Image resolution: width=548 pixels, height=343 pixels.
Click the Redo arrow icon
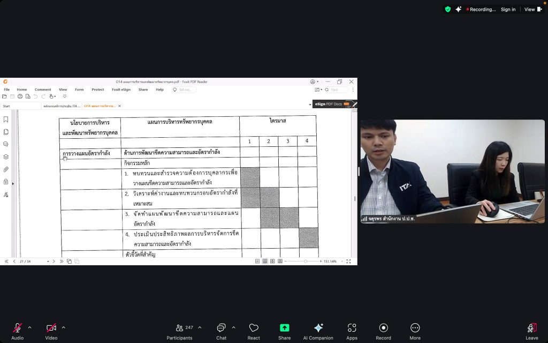pos(43,96)
